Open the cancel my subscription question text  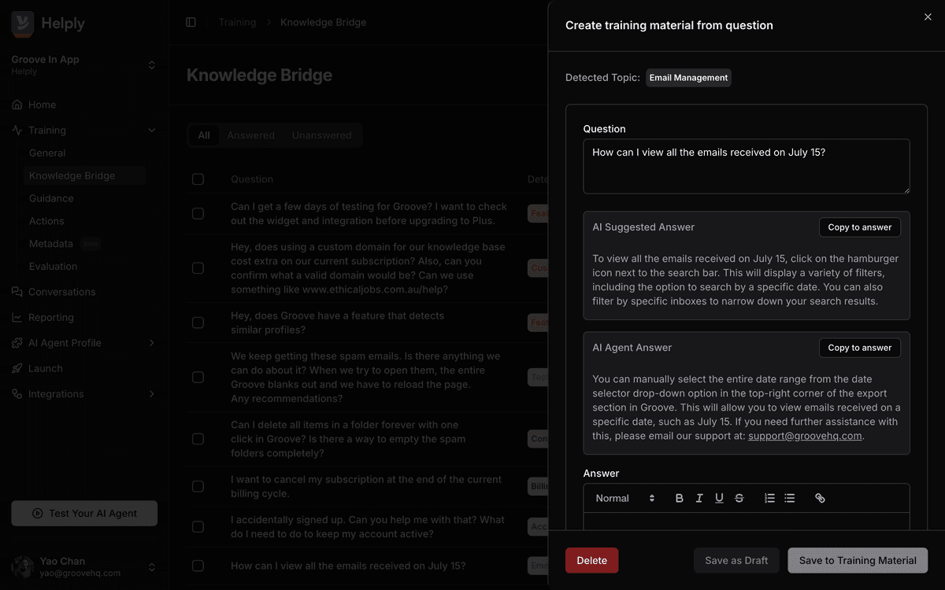pyautogui.click(x=366, y=487)
